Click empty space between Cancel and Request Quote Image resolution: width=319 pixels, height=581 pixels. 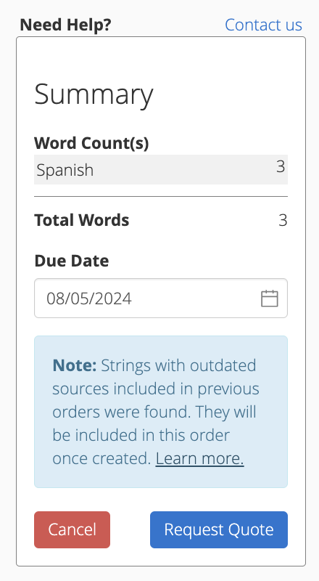pos(130,529)
